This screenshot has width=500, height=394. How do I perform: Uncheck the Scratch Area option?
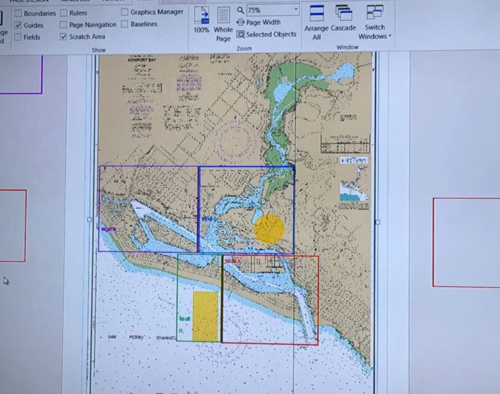coord(63,37)
